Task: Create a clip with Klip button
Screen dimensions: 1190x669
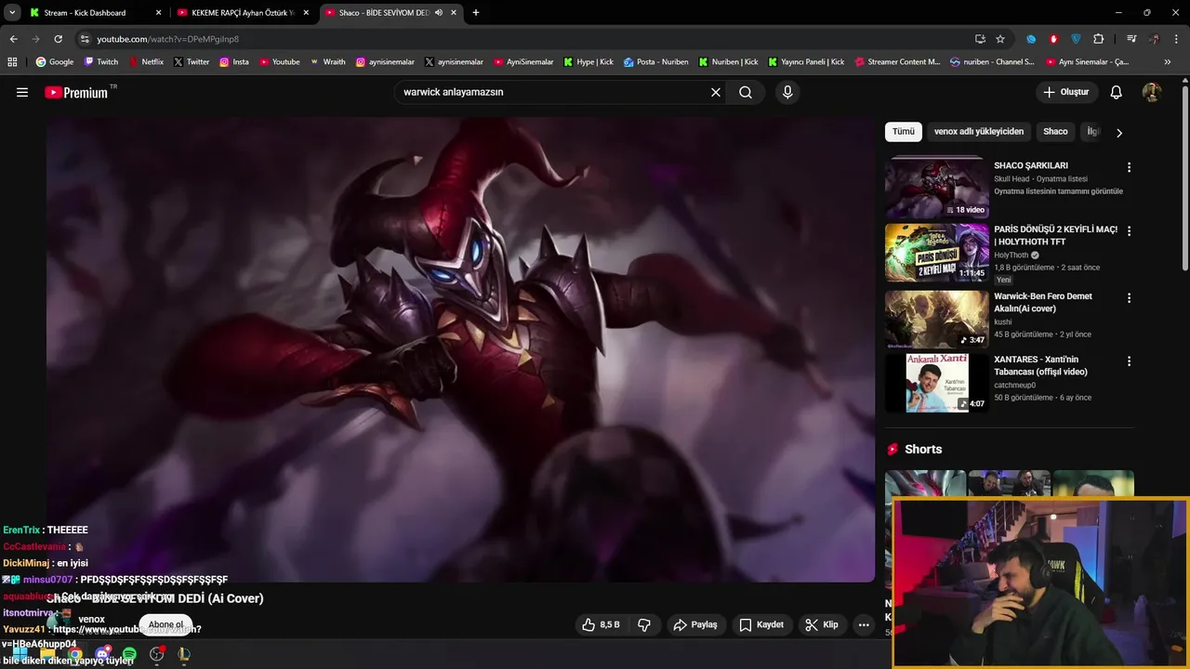Action: pos(822,624)
